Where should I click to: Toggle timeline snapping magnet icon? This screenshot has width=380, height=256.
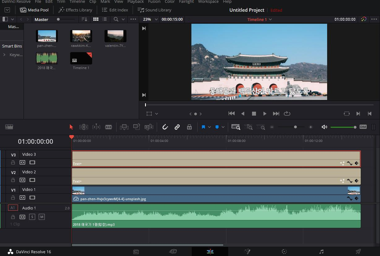165,127
